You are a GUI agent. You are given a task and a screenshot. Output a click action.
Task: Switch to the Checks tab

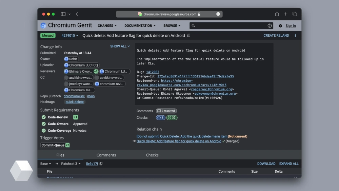tap(152, 155)
